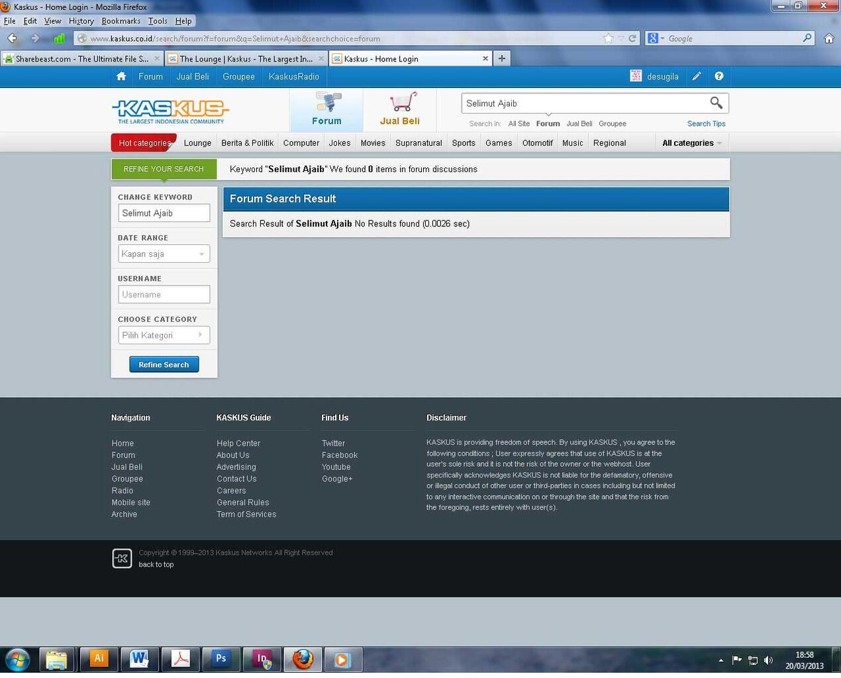Search in All Site option
This screenshot has height=678, width=841.
[519, 124]
